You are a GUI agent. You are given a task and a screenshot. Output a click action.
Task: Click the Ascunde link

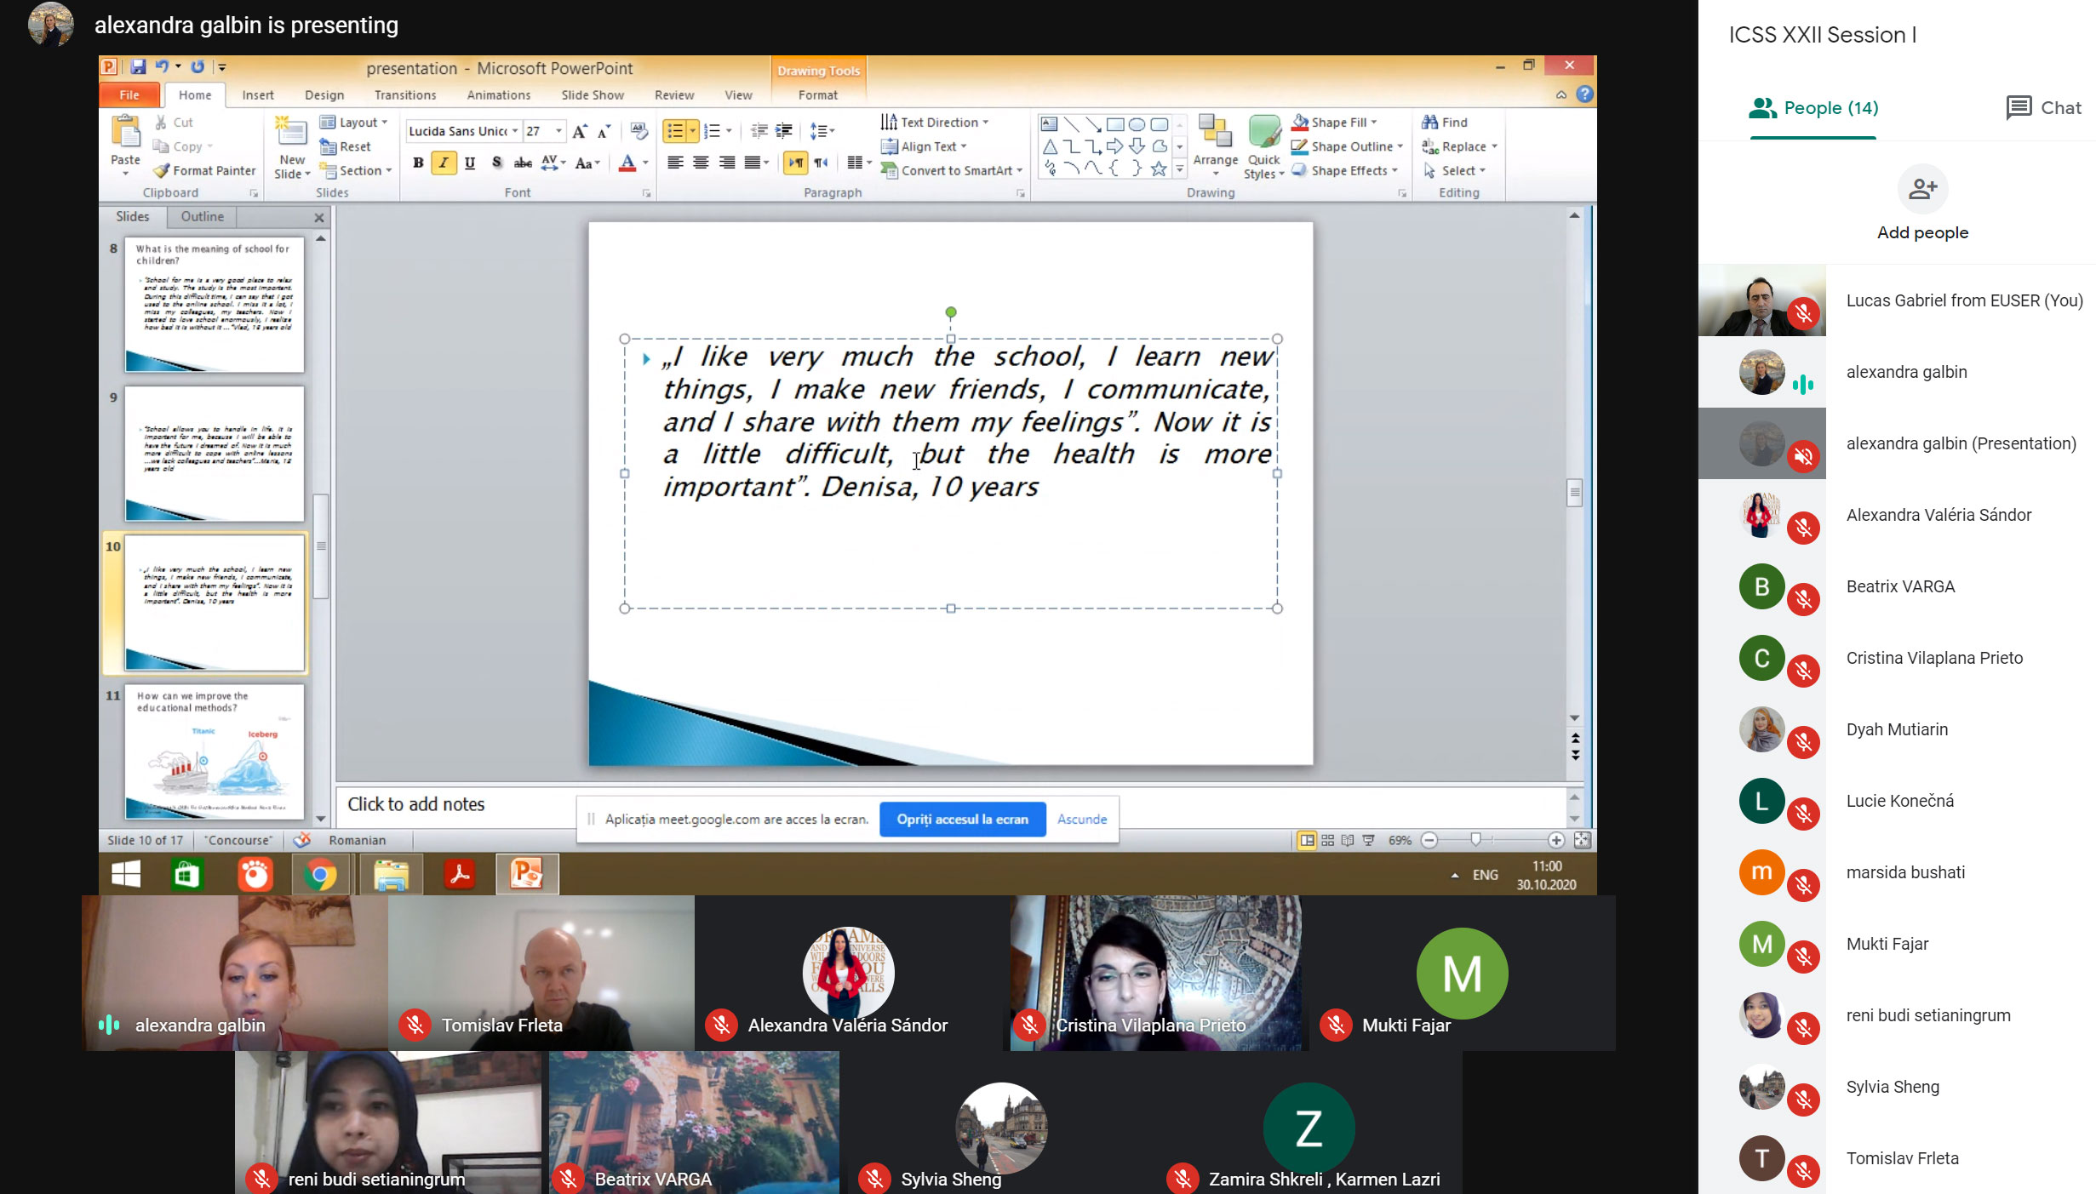point(1081,820)
